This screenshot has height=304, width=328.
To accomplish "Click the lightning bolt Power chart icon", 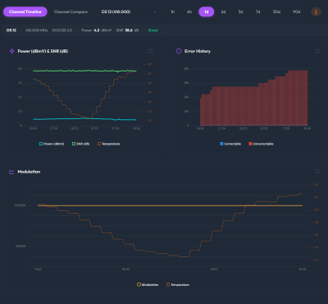I will (x=11, y=51).
